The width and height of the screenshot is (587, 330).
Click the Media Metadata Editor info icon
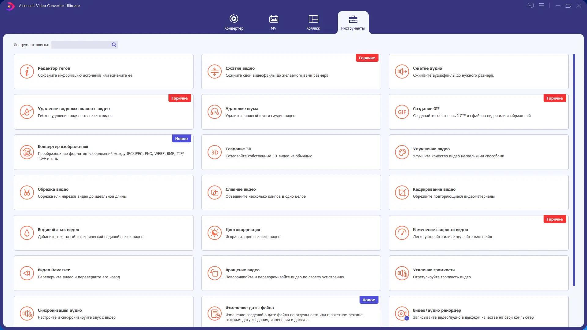(x=27, y=72)
